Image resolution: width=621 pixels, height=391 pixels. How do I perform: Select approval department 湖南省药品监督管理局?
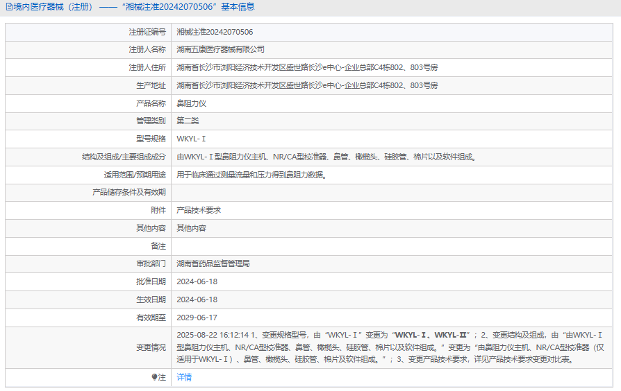pos(213,263)
